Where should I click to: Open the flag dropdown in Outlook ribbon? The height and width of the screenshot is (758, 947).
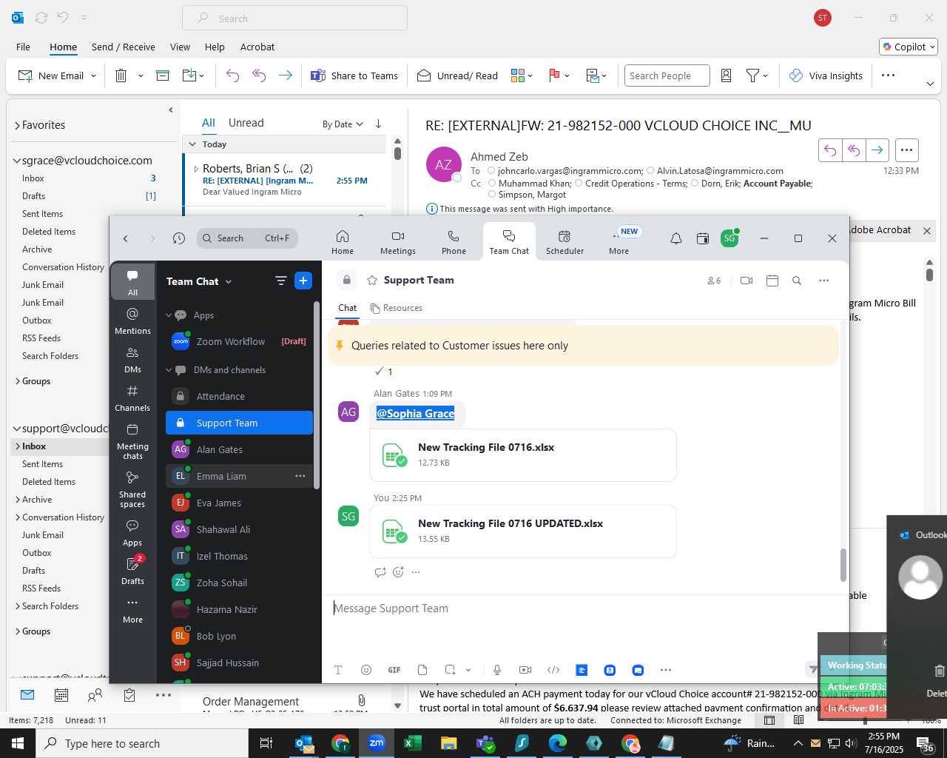point(567,76)
